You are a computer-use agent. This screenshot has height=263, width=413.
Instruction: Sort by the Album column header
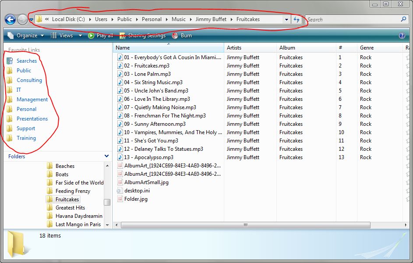[306, 48]
